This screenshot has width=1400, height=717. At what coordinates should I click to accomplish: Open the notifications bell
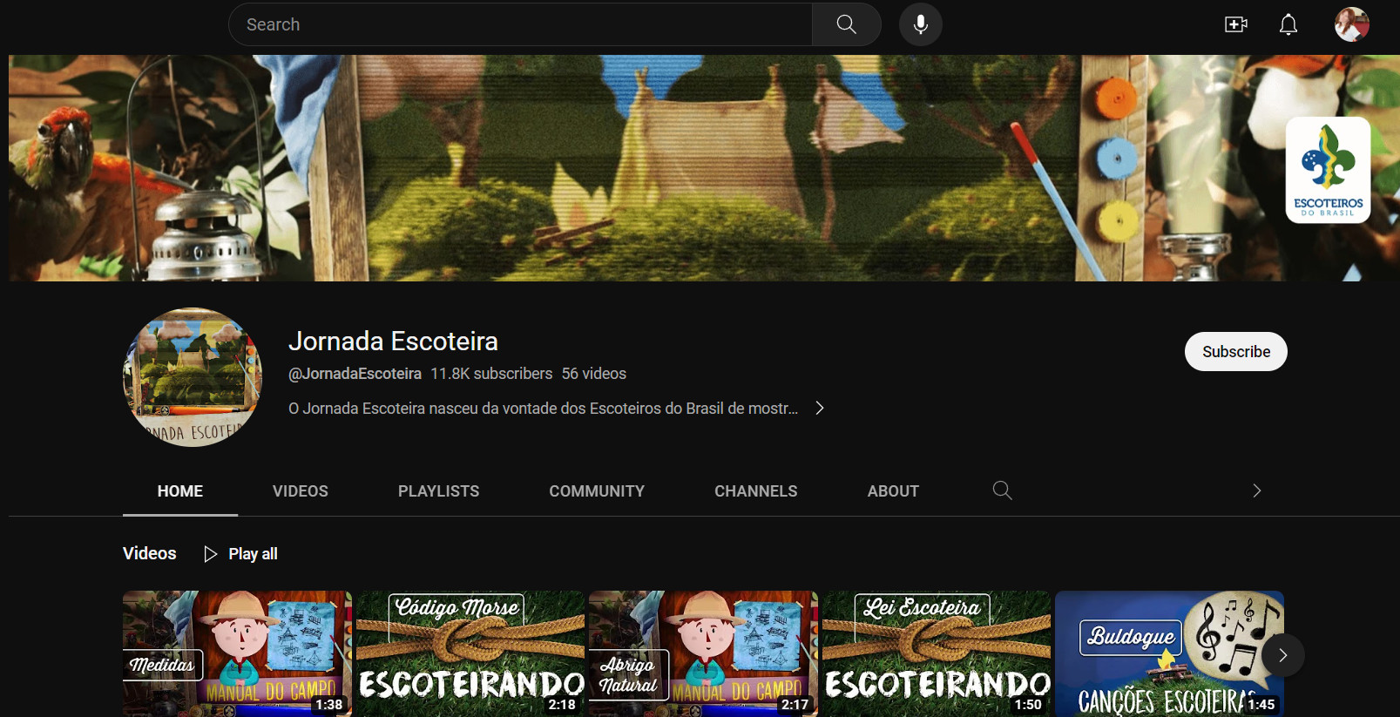coord(1288,24)
